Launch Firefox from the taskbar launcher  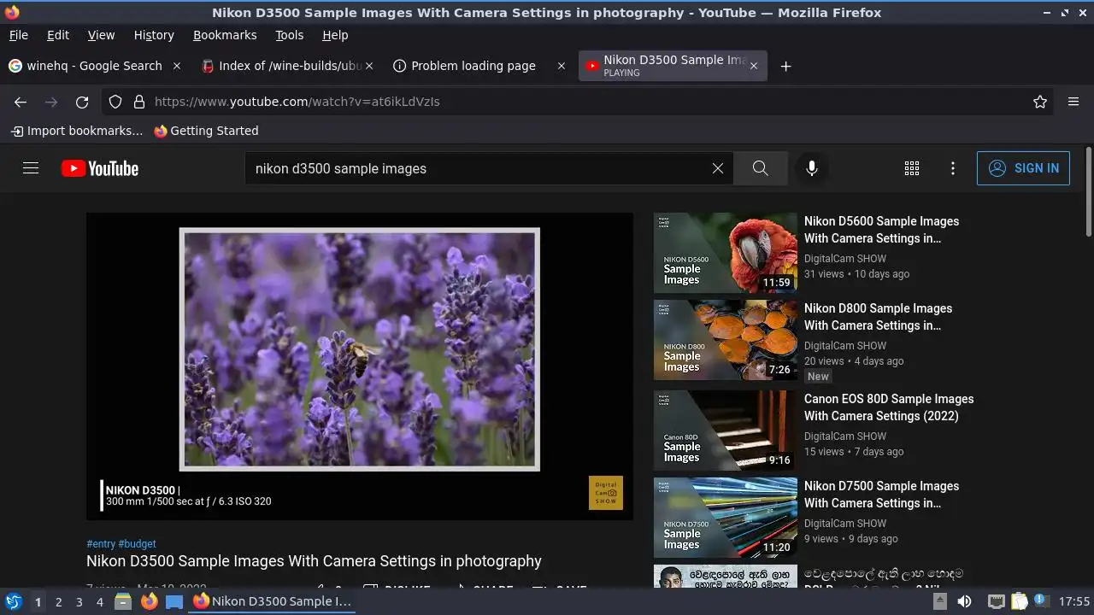(x=149, y=601)
